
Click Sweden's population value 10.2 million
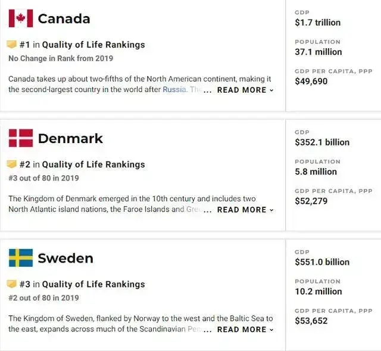point(318,292)
